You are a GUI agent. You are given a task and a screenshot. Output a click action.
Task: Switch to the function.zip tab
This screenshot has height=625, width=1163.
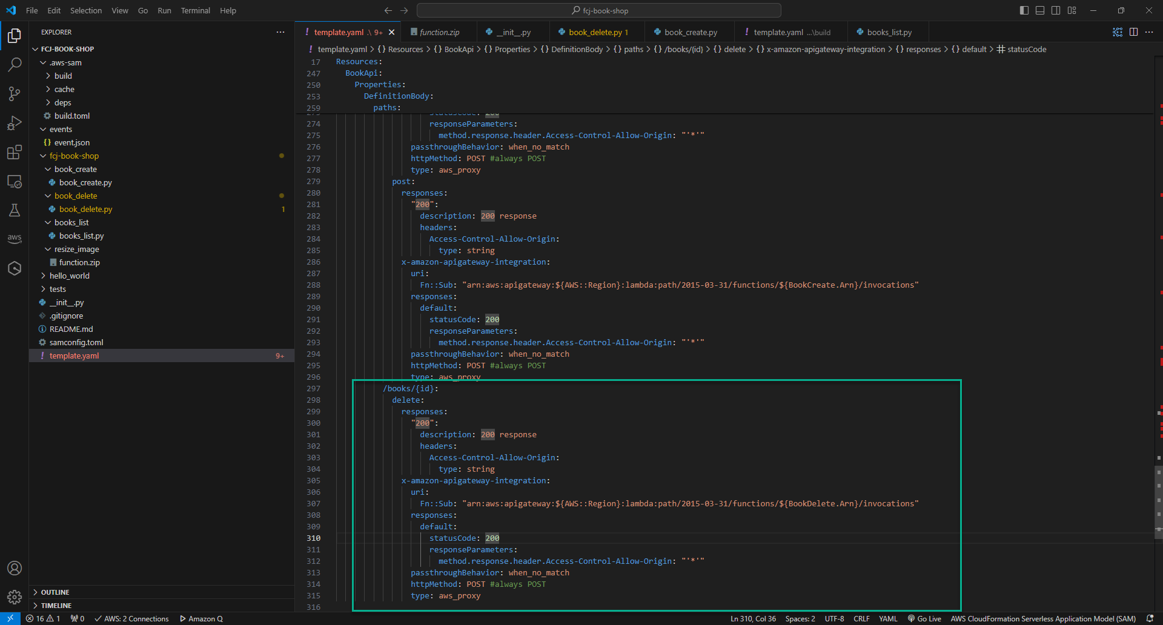(439, 32)
